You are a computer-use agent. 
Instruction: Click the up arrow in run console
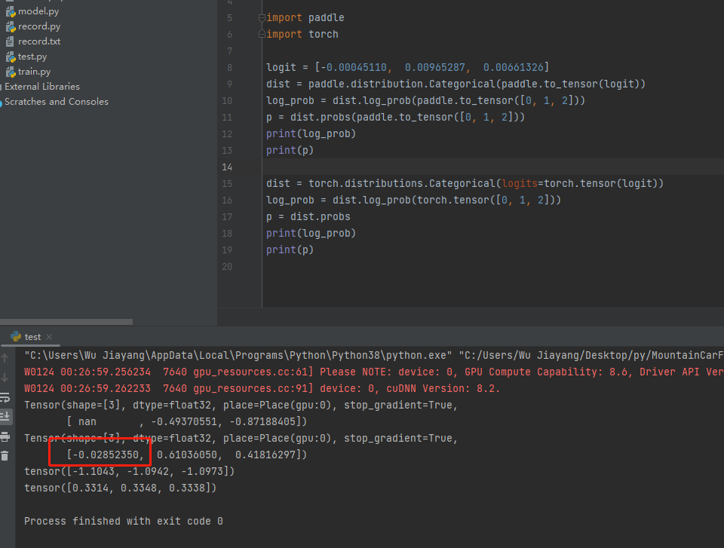(x=5, y=358)
